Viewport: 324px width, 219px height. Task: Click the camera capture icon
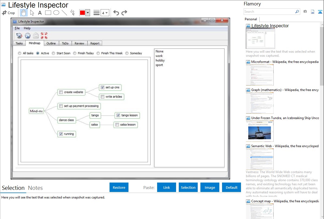pos(305,12)
